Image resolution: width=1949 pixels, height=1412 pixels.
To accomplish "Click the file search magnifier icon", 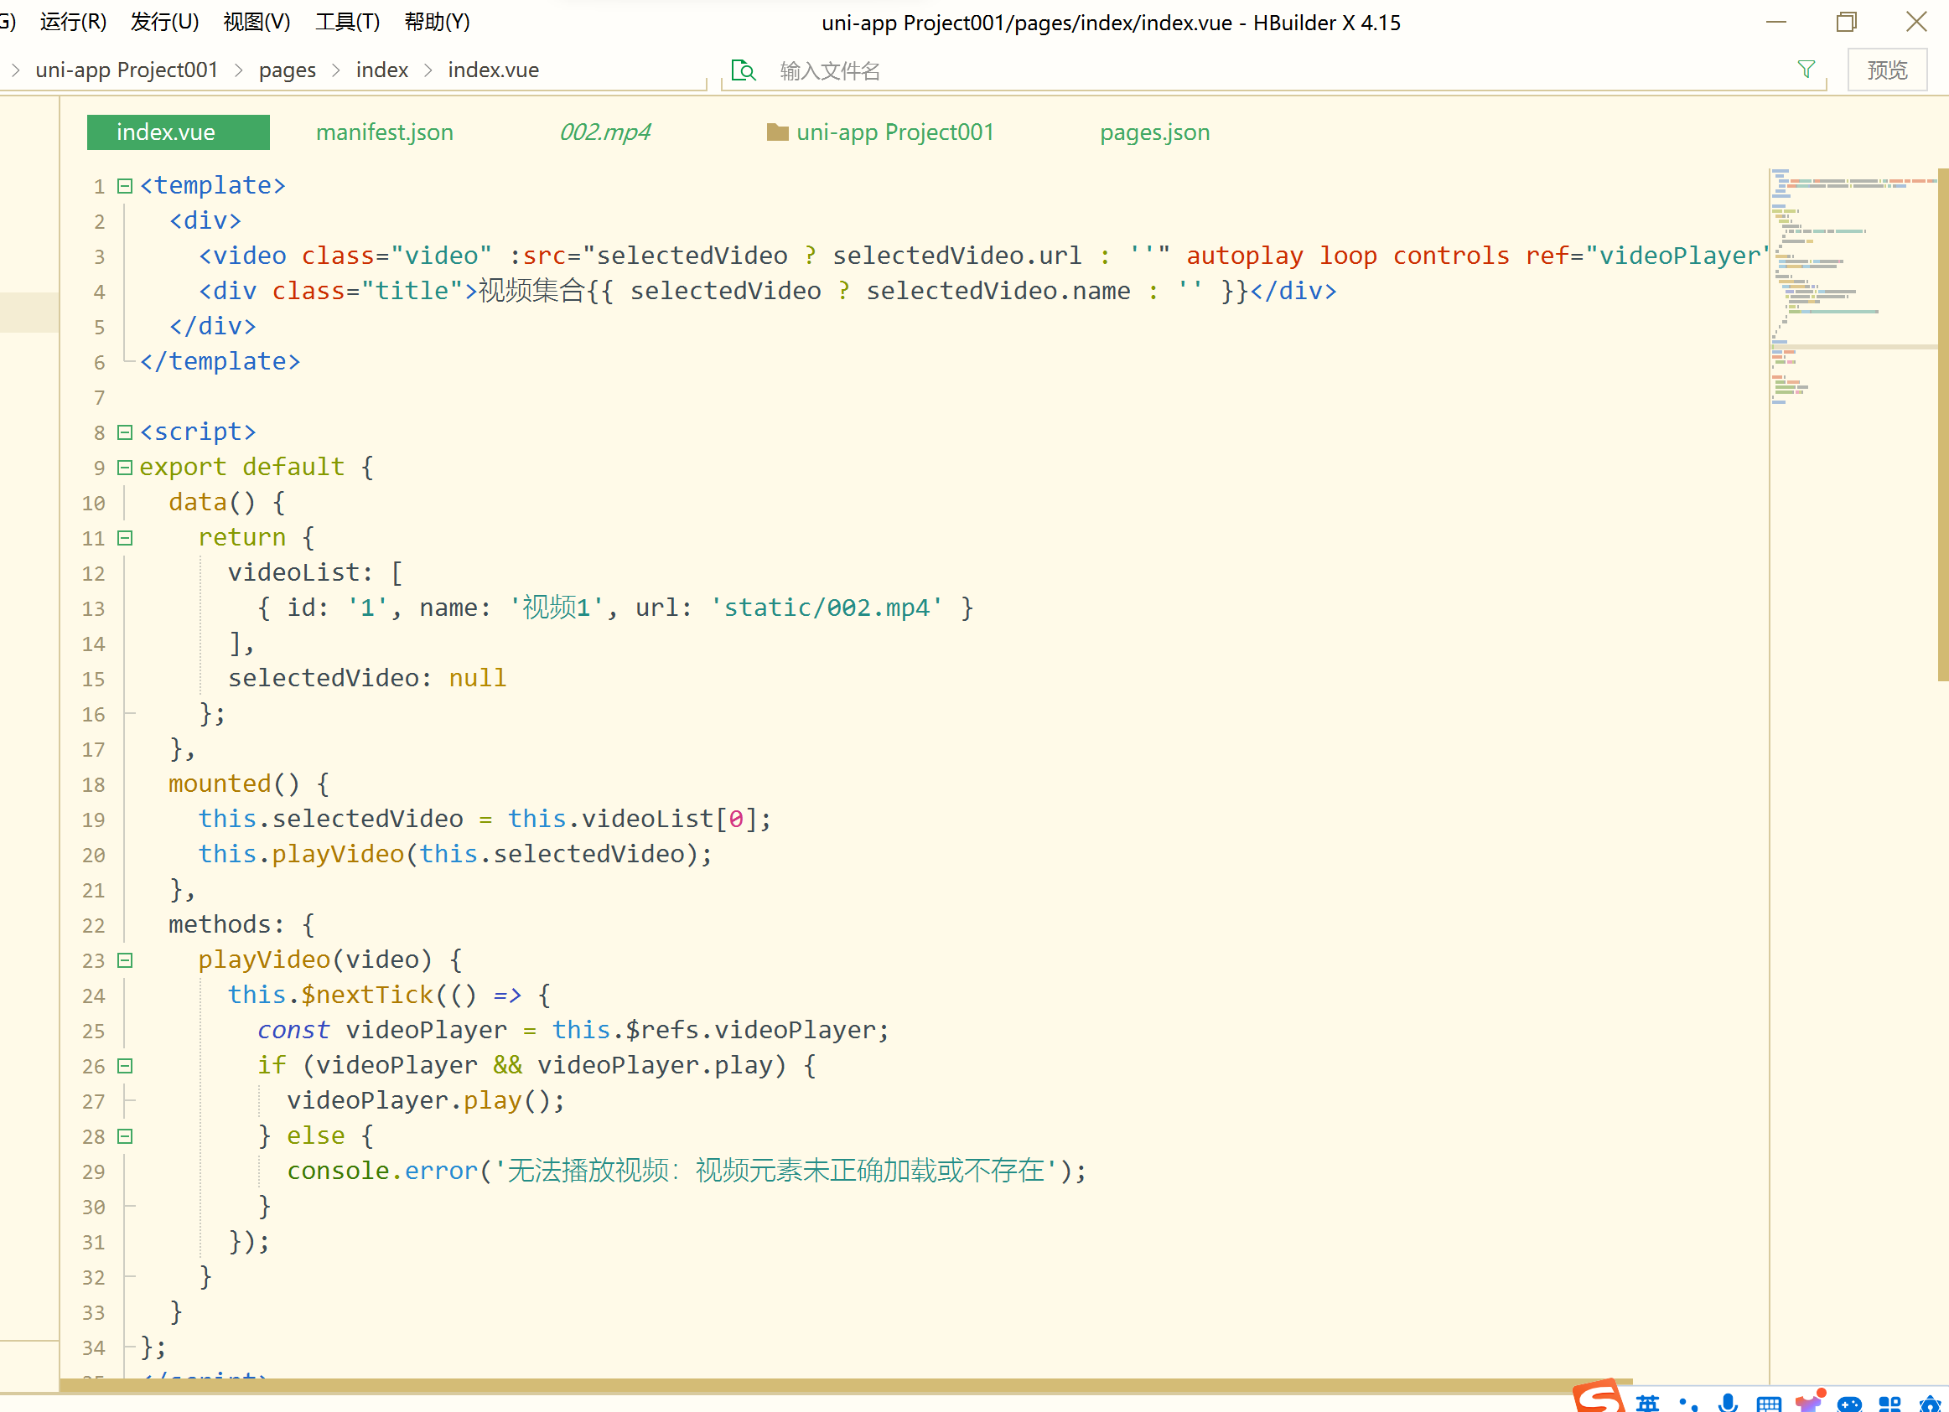I will [743, 70].
